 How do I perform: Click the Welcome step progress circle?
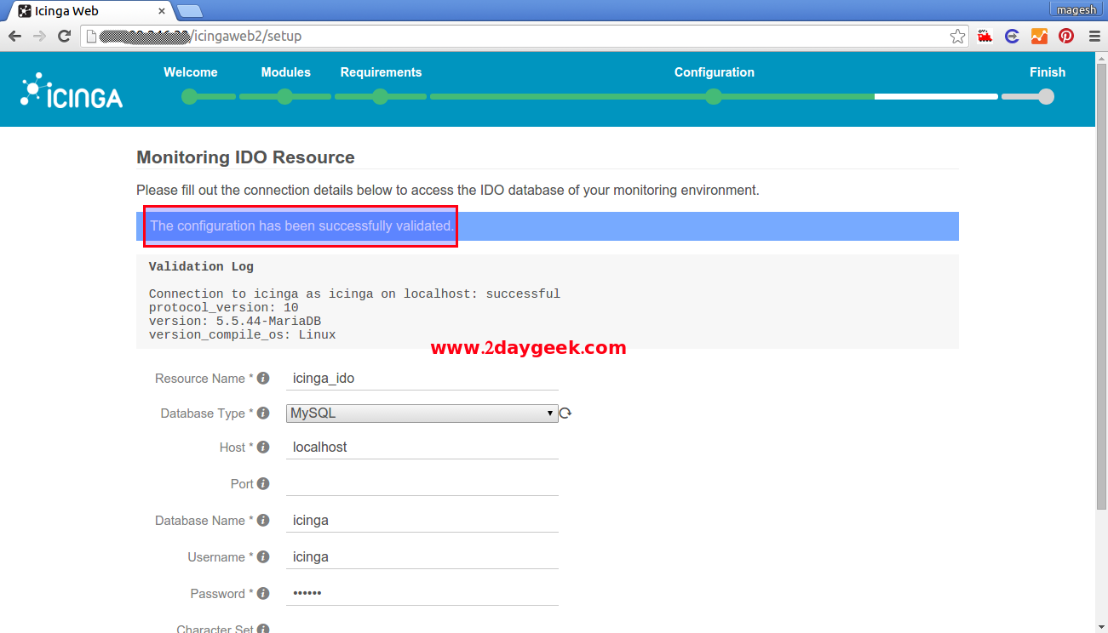pyautogui.click(x=190, y=97)
